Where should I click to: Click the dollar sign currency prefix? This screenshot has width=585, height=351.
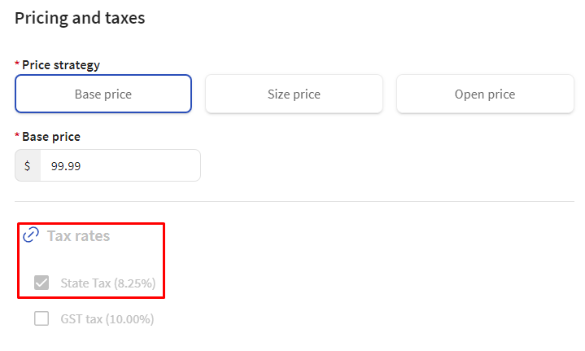27,165
